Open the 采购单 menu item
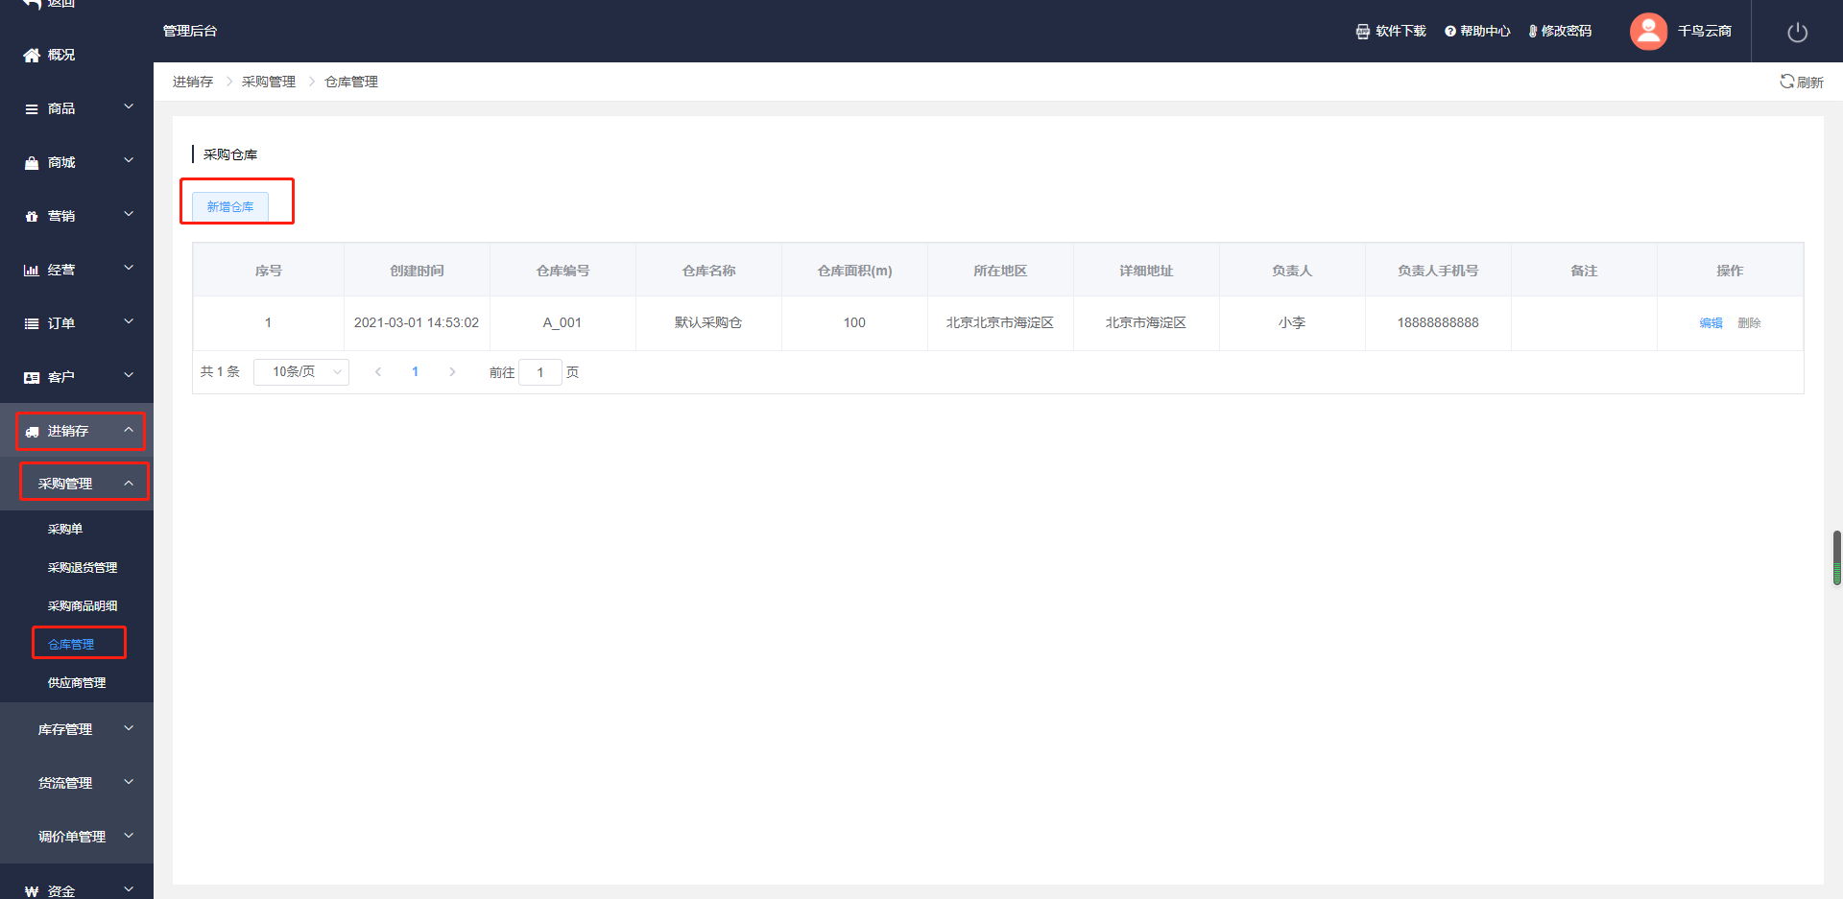Image resolution: width=1843 pixels, height=899 pixels. [65, 530]
